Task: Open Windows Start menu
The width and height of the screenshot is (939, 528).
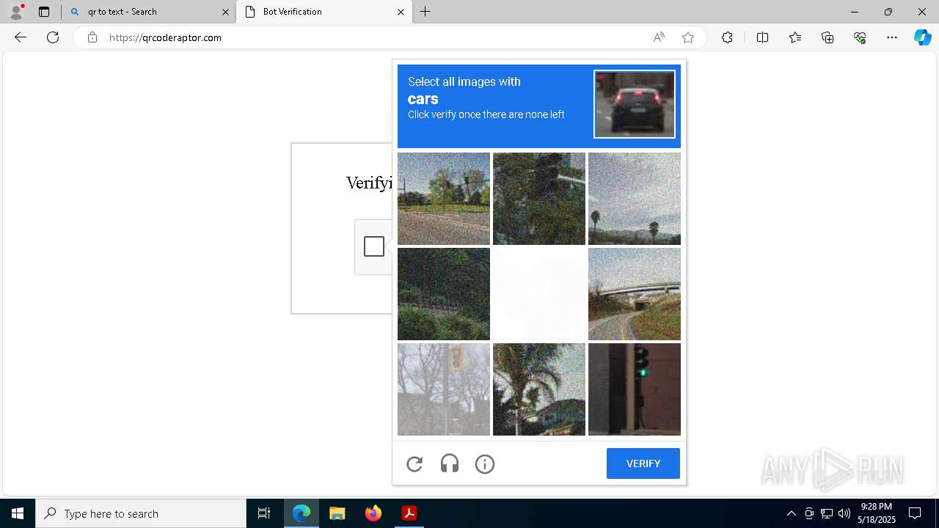Action: click(x=18, y=513)
